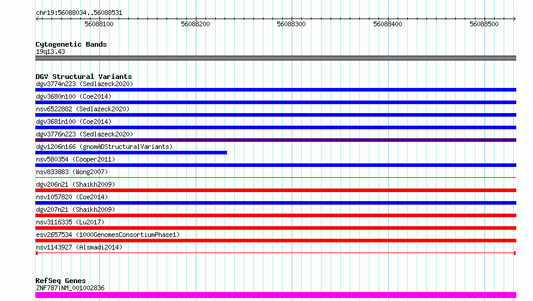Click the dgv3776n223 (Sedlazeck2020) label
Screen dimensions: 533x301
(84, 134)
